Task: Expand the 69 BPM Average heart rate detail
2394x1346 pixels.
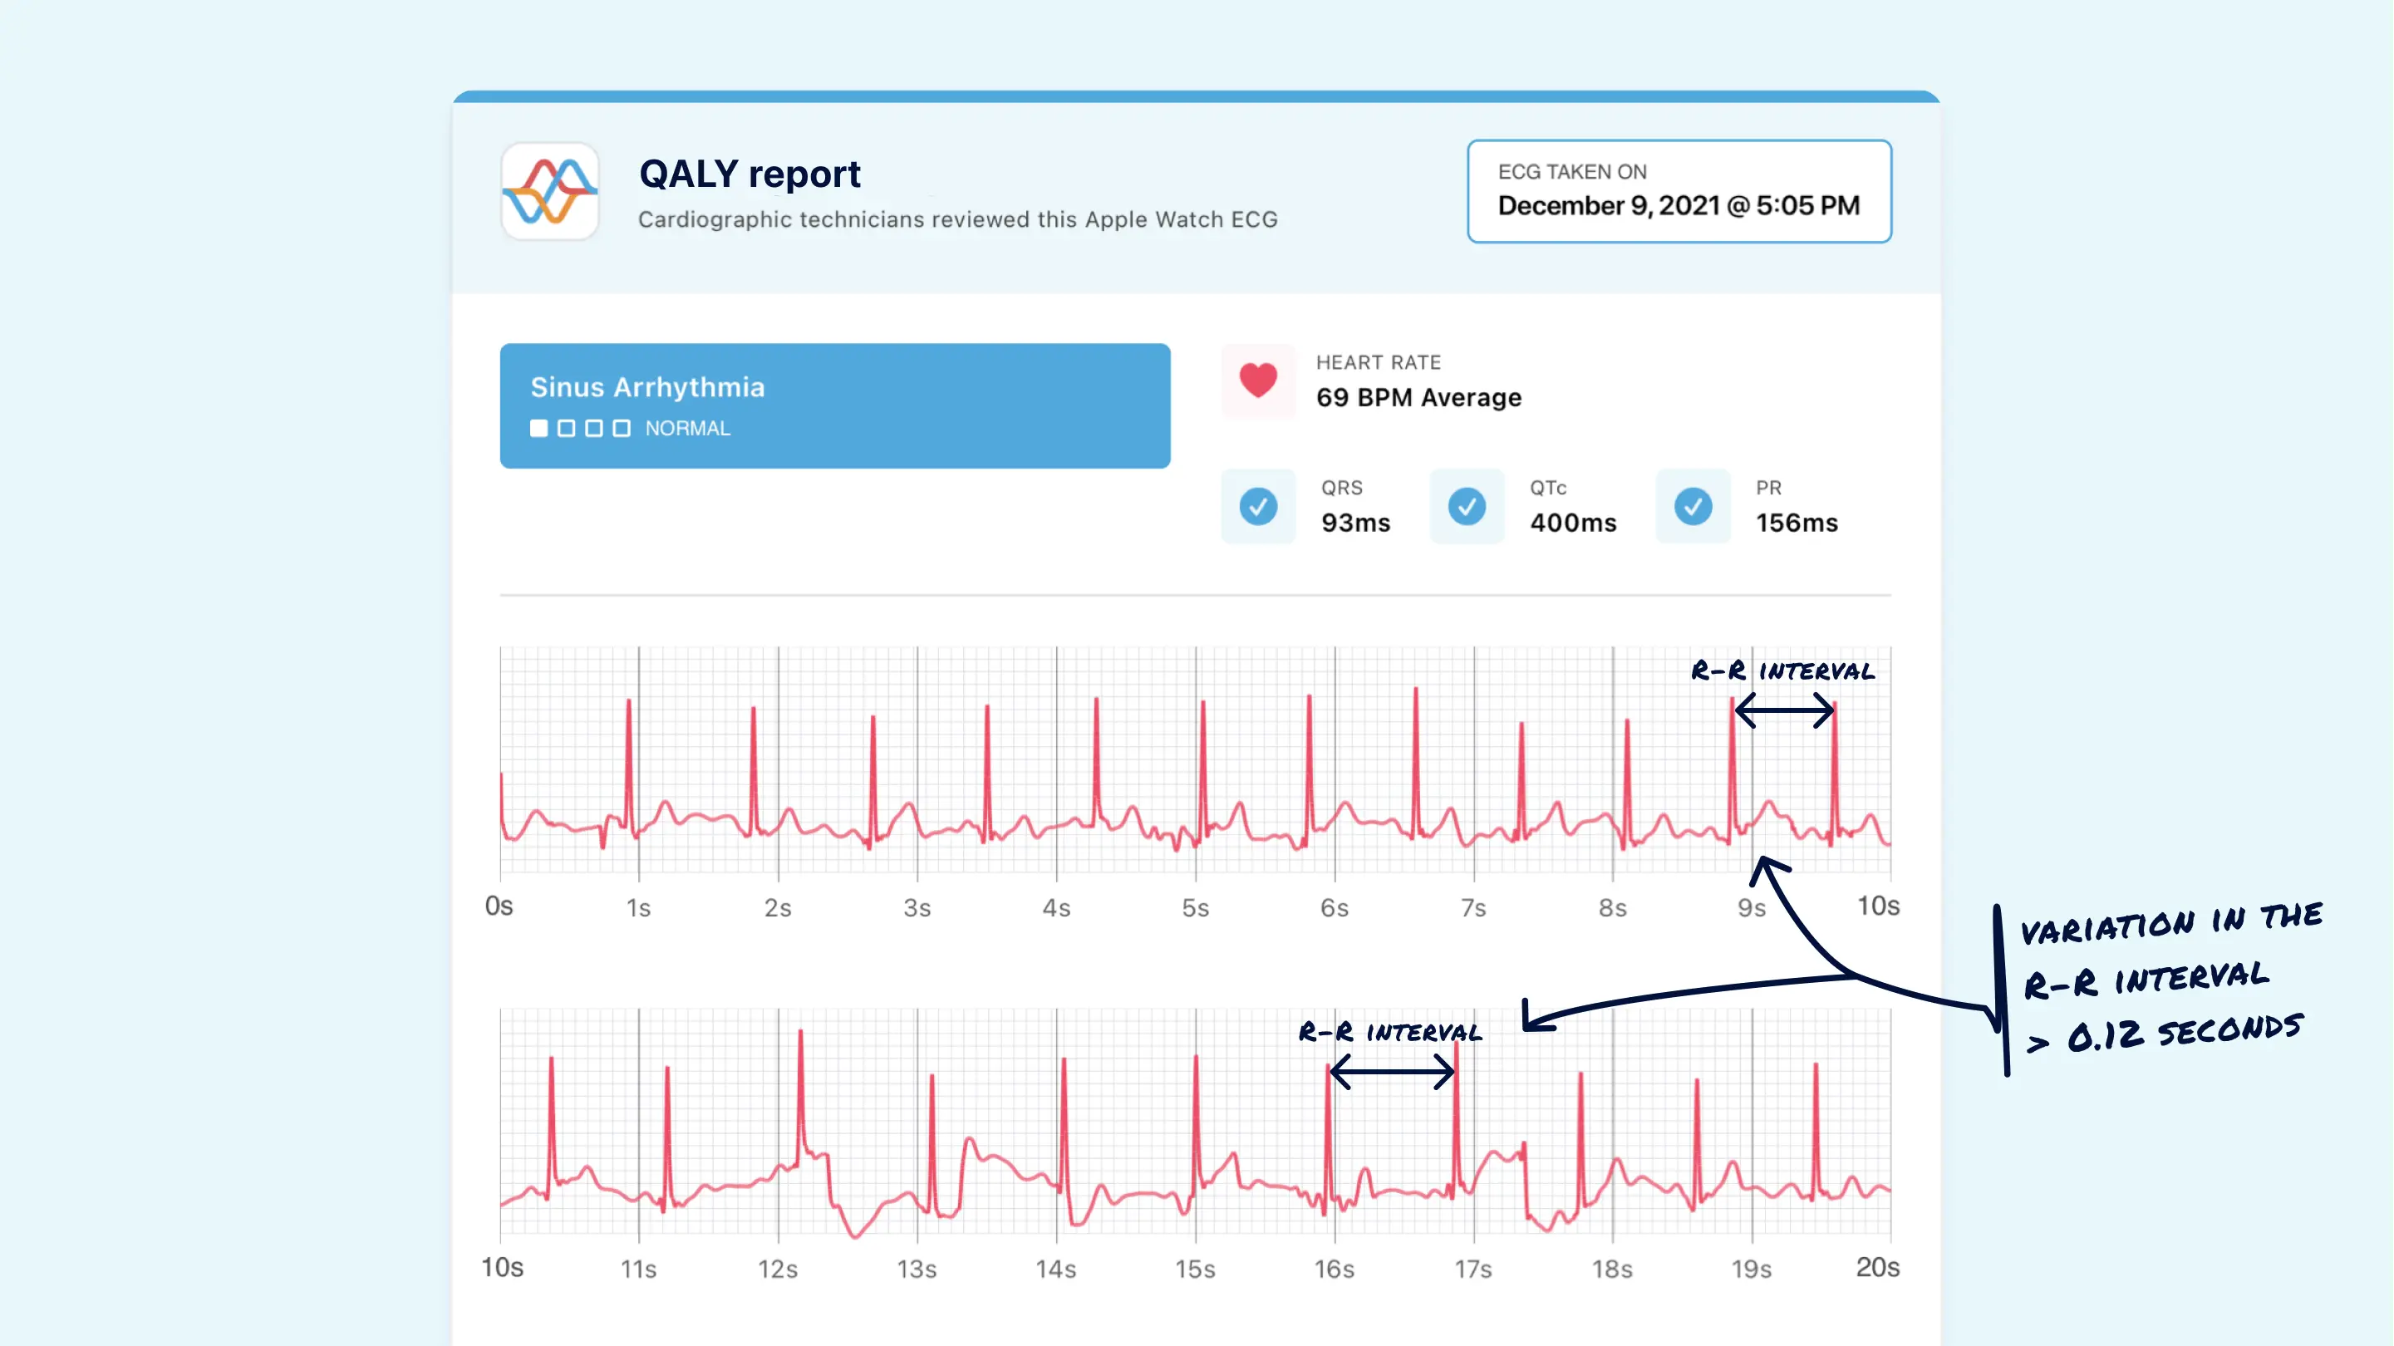Action: [x=1419, y=397]
